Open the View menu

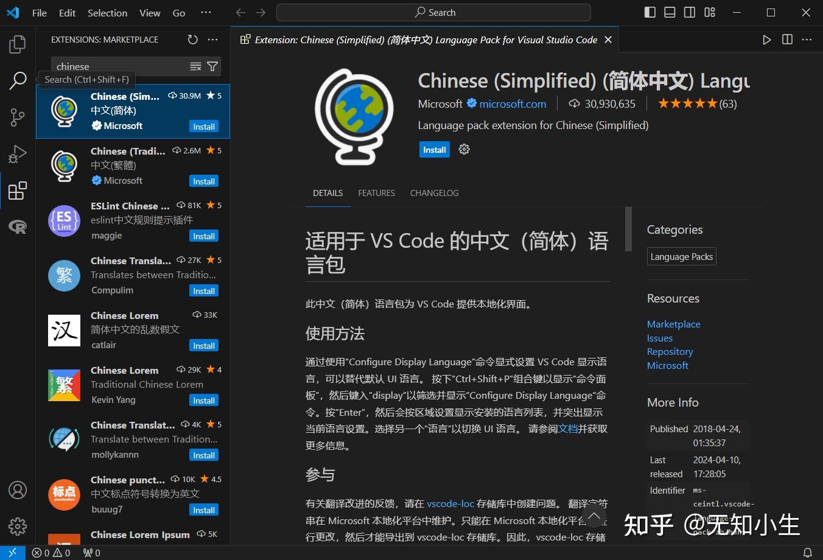point(149,12)
